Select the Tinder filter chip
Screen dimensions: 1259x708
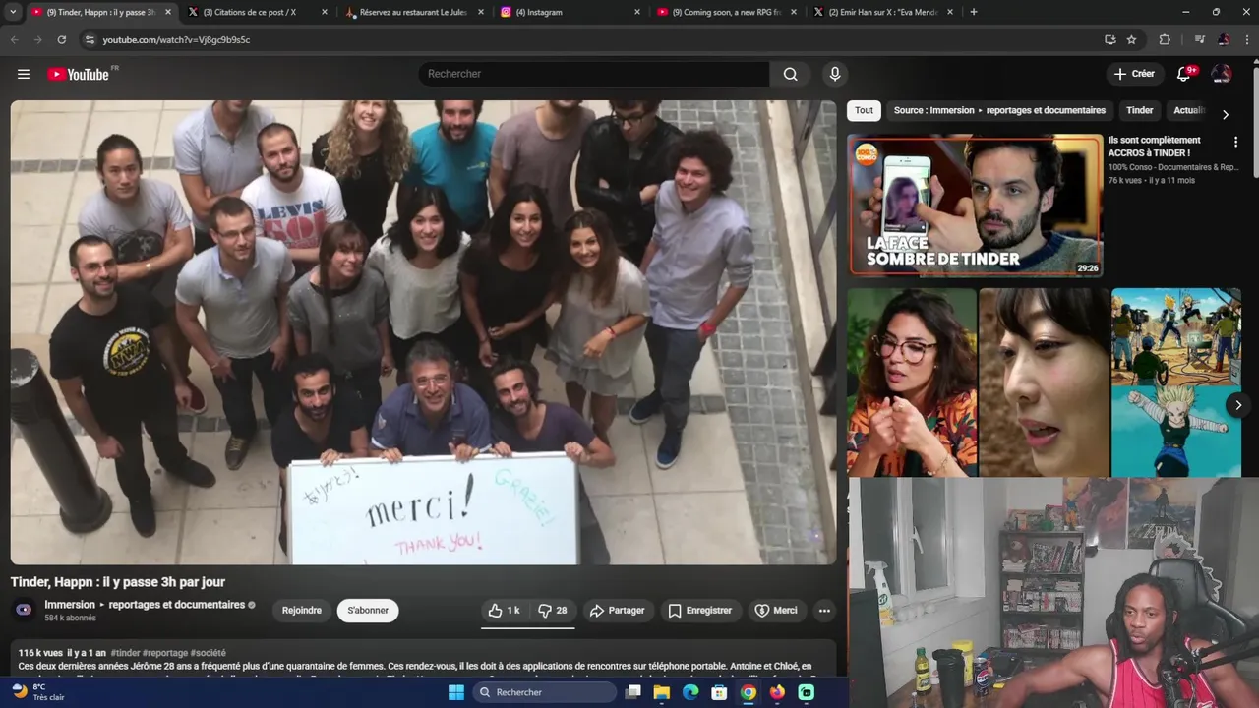(x=1139, y=110)
